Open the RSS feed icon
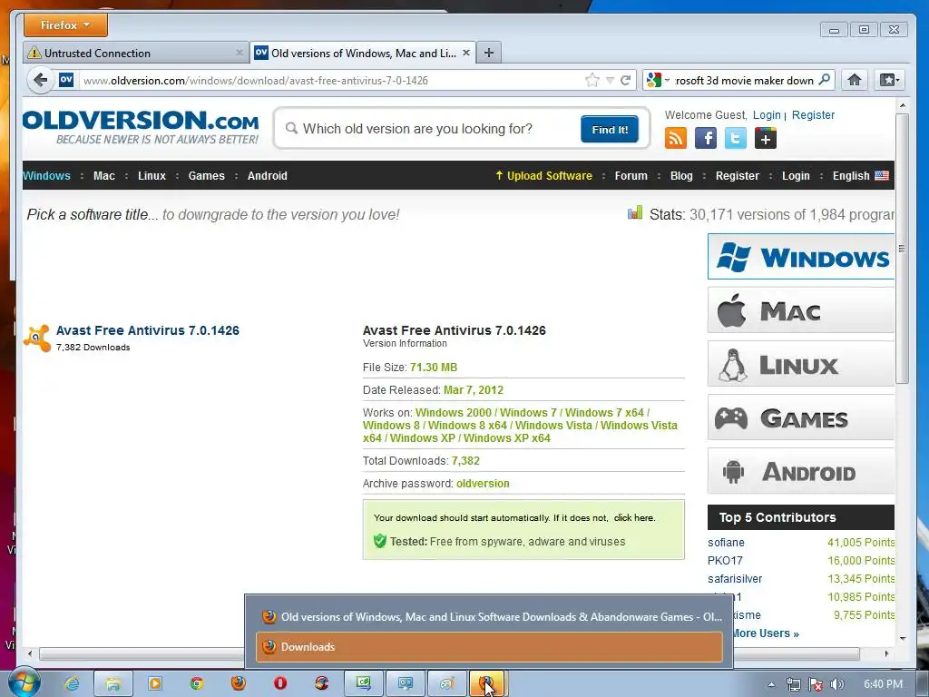The width and height of the screenshot is (929, 697). tap(675, 139)
